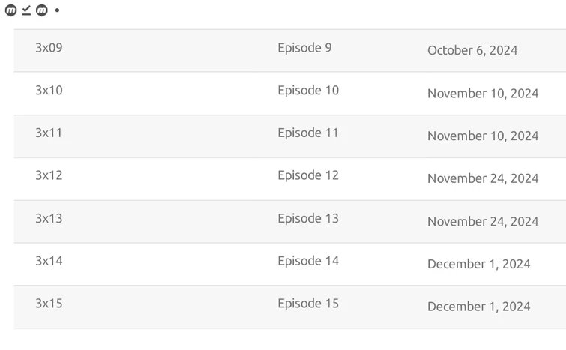Select episode code 3x13
566x350 pixels.
coord(49,218)
